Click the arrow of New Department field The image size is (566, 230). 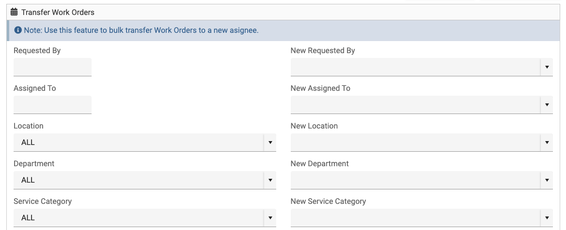click(x=547, y=180)
